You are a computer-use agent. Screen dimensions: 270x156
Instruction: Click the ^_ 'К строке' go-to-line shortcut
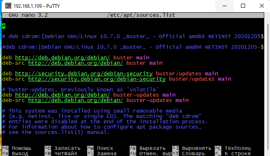pyautogui.click(x=233, y=154)
